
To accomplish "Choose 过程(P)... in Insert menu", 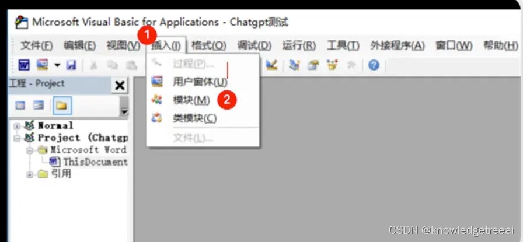I will [203, 64].
